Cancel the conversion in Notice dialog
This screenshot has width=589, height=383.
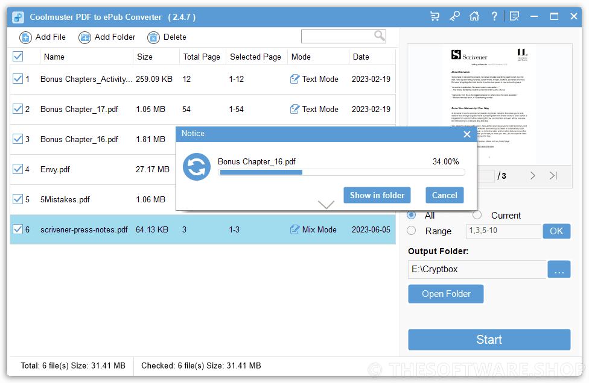(444, 195)
